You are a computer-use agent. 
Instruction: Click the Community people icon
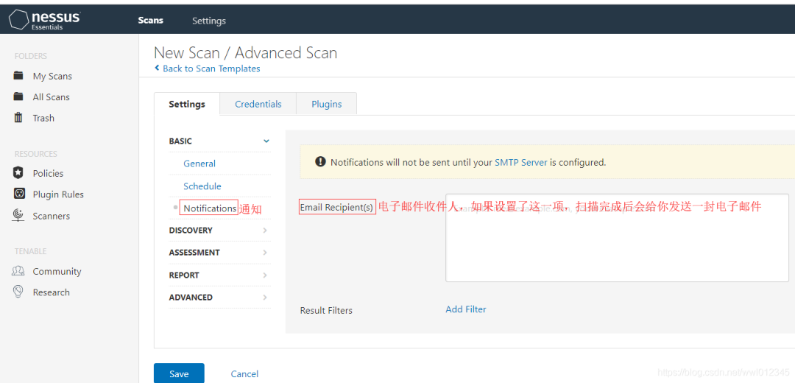(18, 271)
